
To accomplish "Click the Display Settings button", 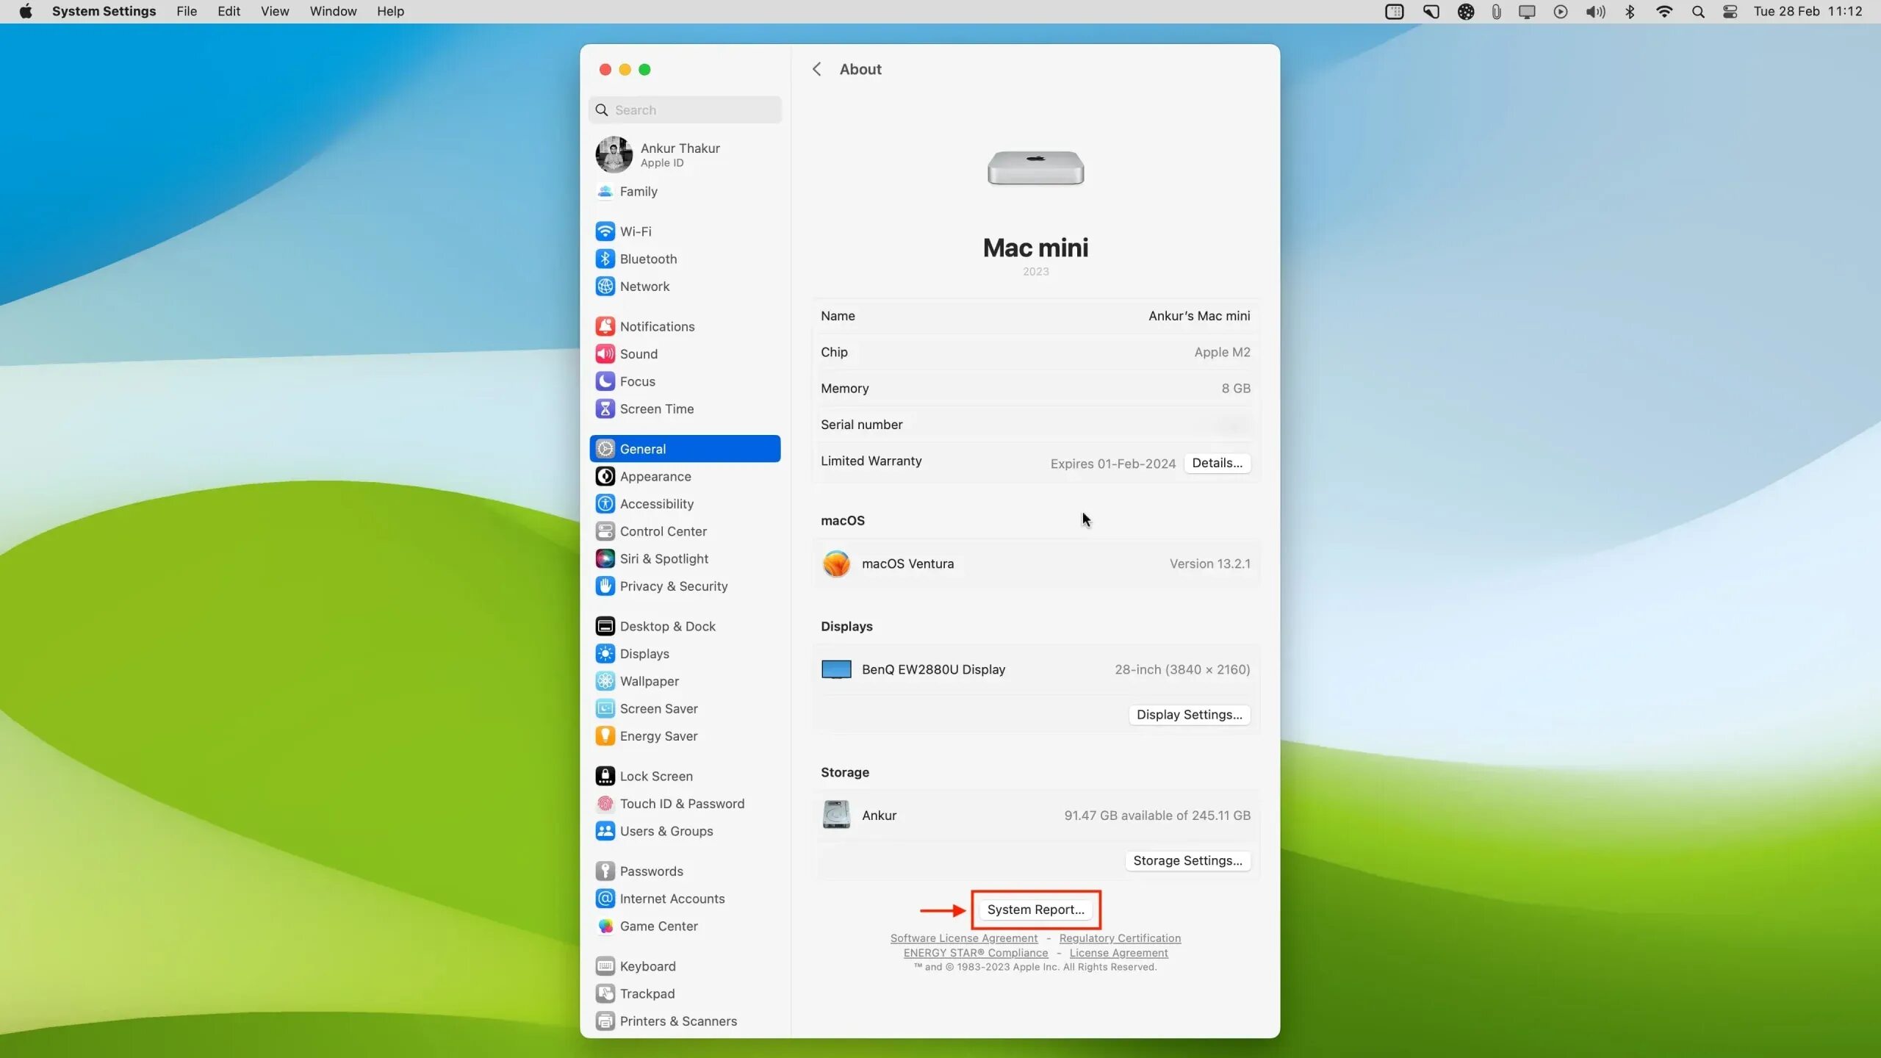I will (1188, 715).
